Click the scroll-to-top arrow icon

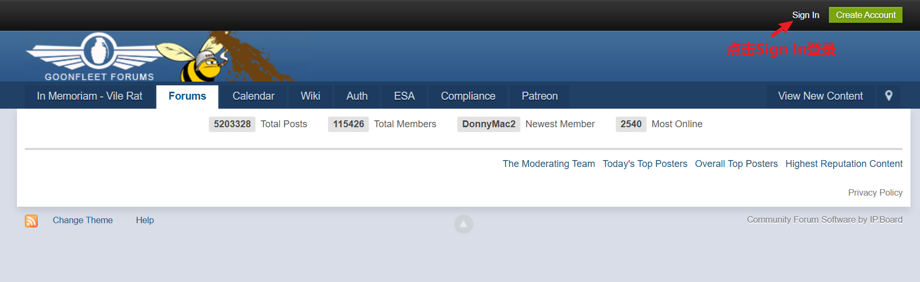[463, 224]
